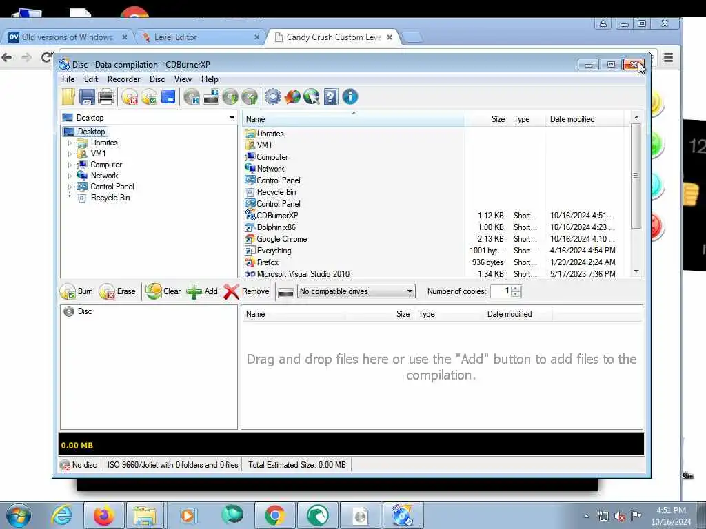This screenshot has height=529, width=706.
Task: Click the blue info about icon
Action: coord(350,96)
